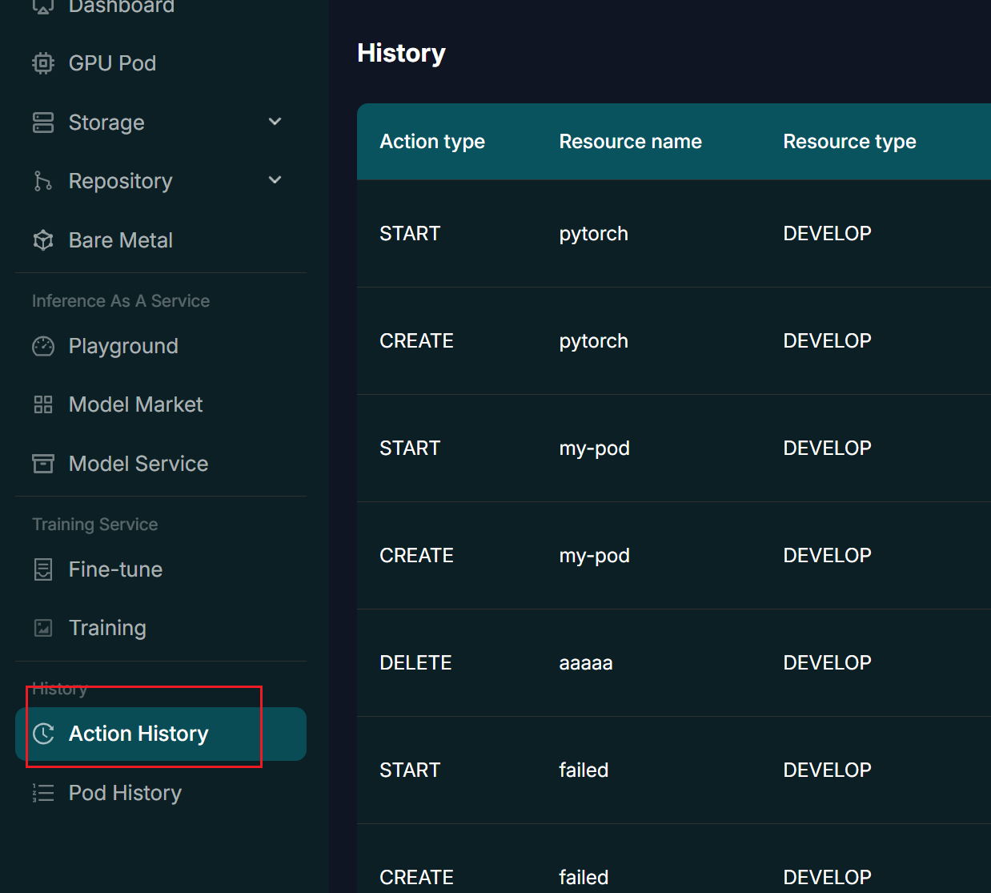Viewport: 991px width, 893px height.
Task: Open the Model Market page
Action: (134, 404)
